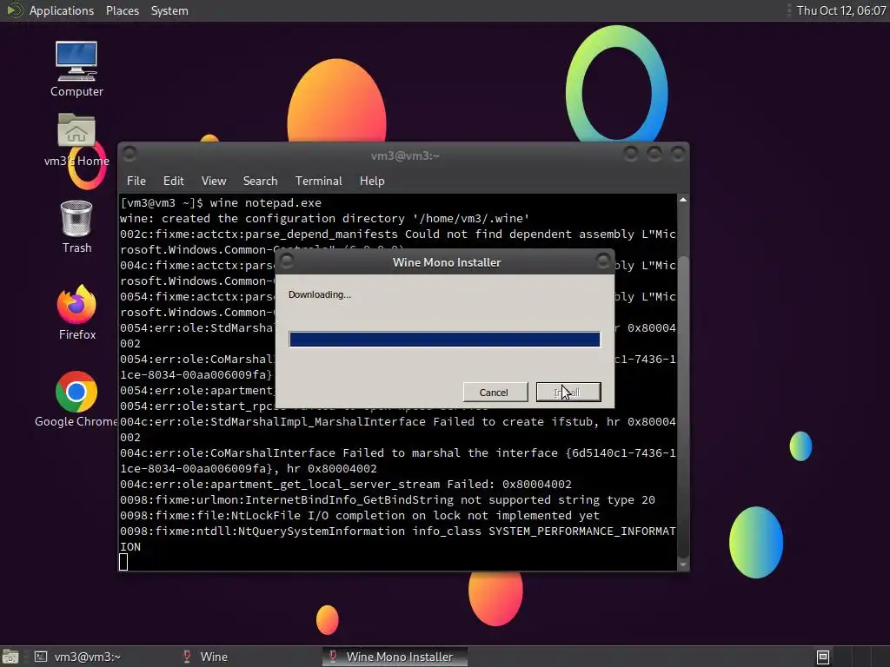Screen dimensions: 890x667
Task: Click the download progress bar
Action: tap(444, 340)
